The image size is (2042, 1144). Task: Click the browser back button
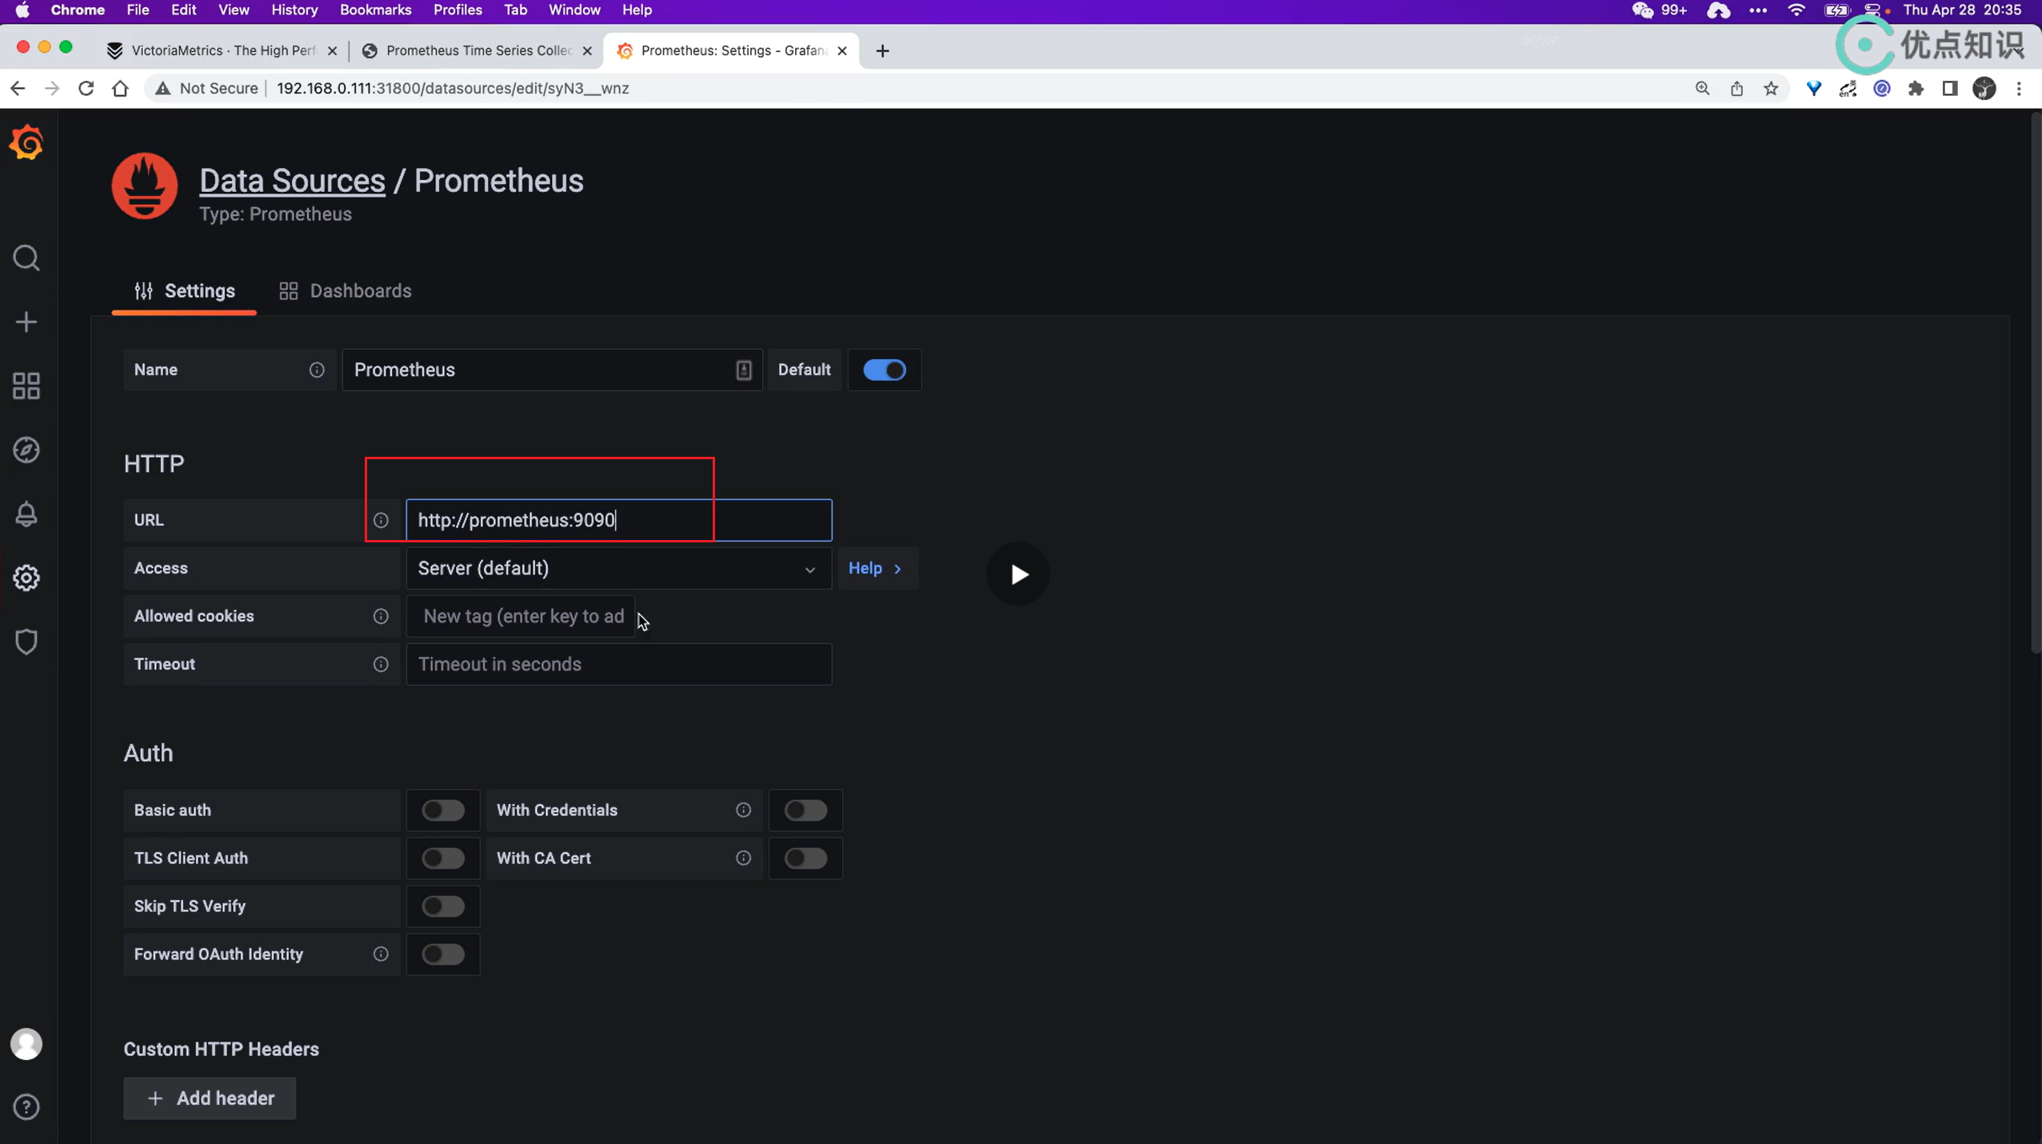(18, 88)
